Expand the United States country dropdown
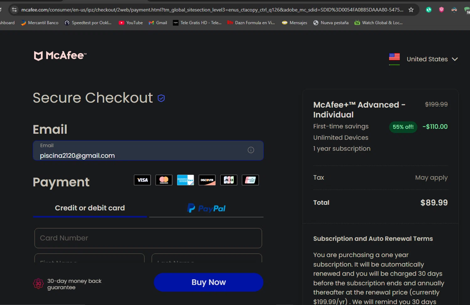The width and height of the screenshot is (470, 305). pos(455,59)
